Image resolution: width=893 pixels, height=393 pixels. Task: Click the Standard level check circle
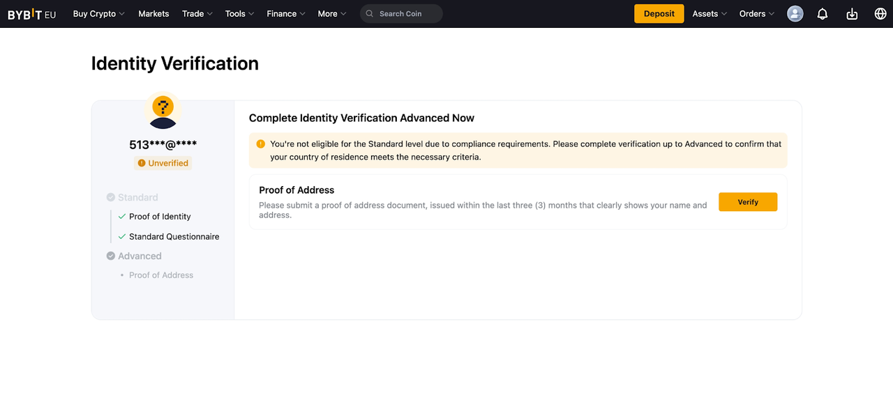point(111,197)
